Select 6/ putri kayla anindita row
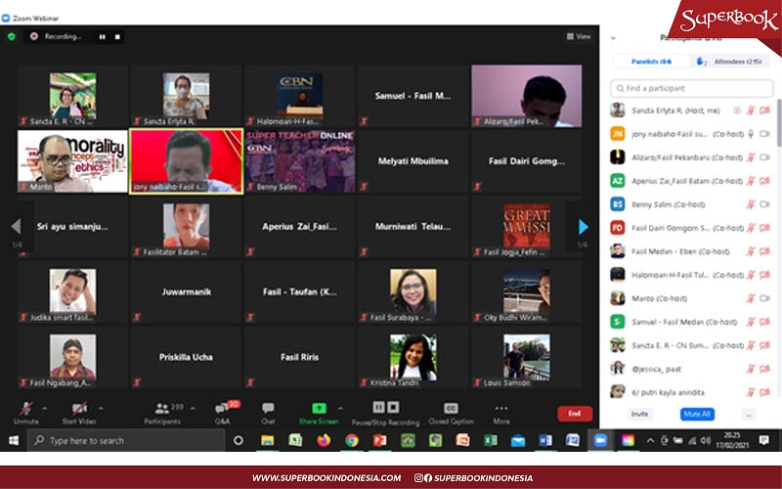Viewport: 782px width, 489px height. click(x=691, y=392)
